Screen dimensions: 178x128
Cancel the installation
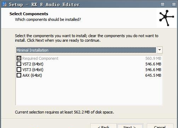[160, 126]
